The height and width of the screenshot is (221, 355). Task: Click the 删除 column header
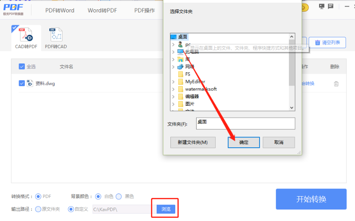pos(335,67)
